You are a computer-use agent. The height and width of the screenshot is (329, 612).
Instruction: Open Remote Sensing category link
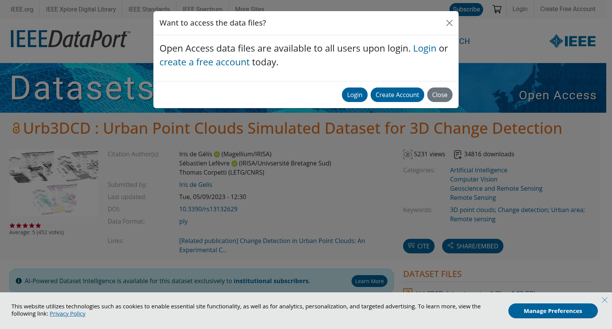point(473,198)
